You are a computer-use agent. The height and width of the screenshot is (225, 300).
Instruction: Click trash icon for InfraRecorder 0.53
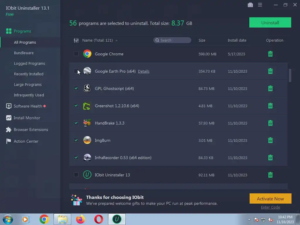[270, 158]
